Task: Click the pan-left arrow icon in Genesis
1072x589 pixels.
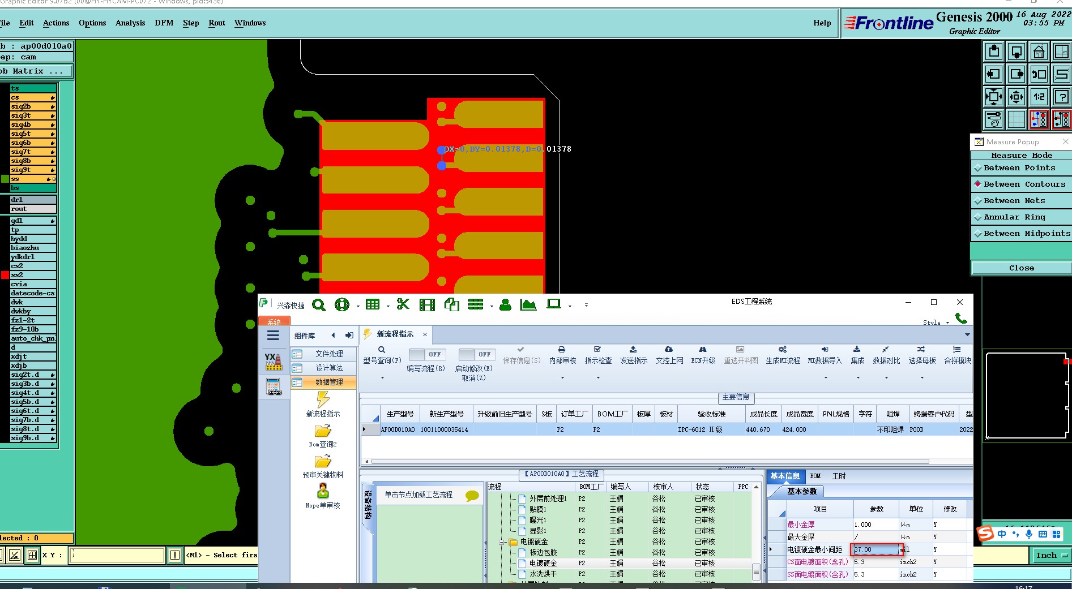Action: click(994, 74)
